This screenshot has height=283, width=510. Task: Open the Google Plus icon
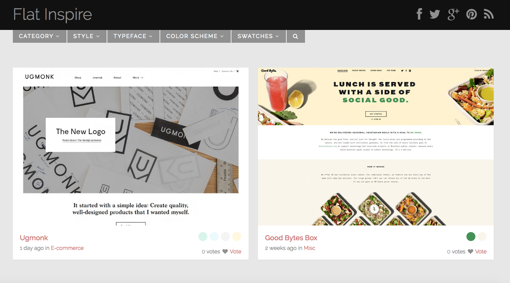(453, 14)
